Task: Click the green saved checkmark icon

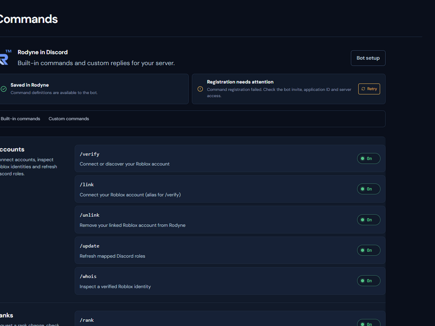Action: (x=4, y=89)
